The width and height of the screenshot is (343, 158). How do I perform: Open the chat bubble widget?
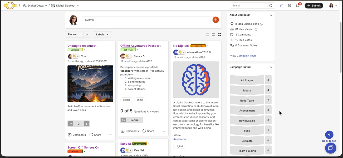(x=331, y=148)
